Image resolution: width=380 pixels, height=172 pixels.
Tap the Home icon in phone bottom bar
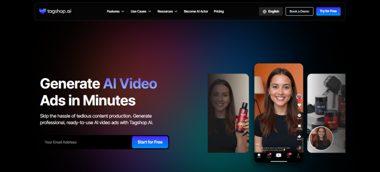coord(259,155)
